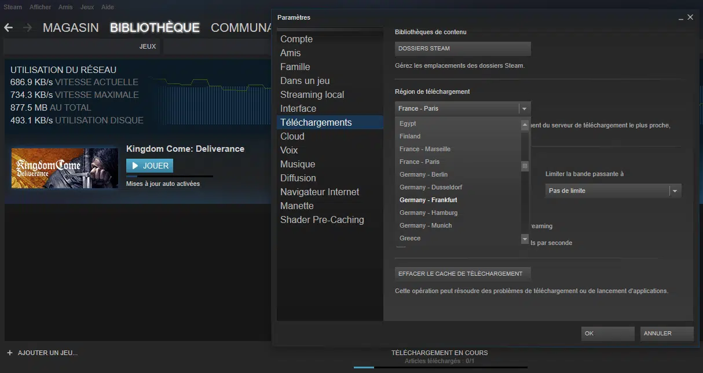The width and height of the screenshot is (703, 373).
Task: Select Germany - Munich as region
Action: 458,225
